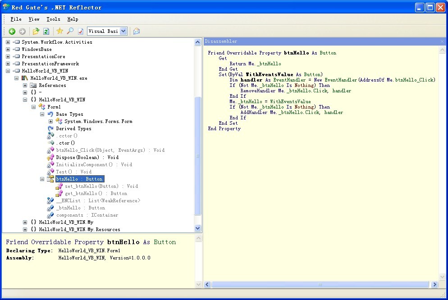Click the System.Windows.Forms.Form class icon
448x300 pixels.
click(x=59, y=121)
